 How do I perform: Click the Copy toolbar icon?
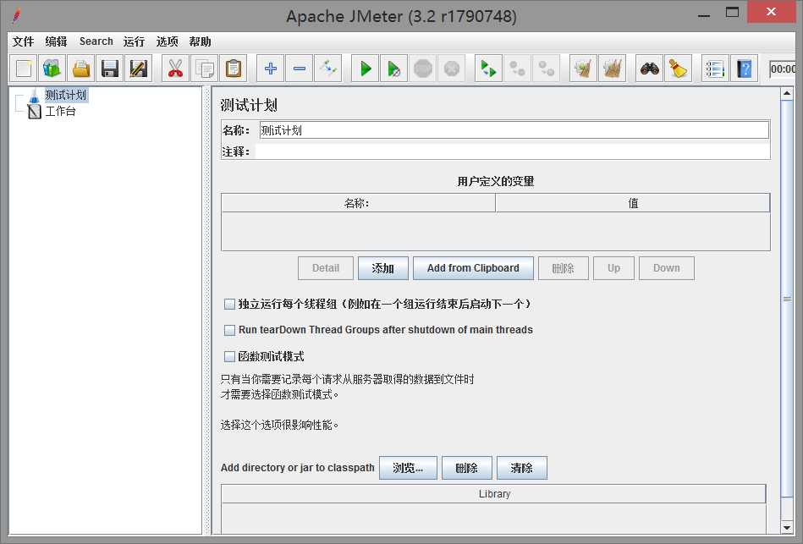[x=204, y=69]
